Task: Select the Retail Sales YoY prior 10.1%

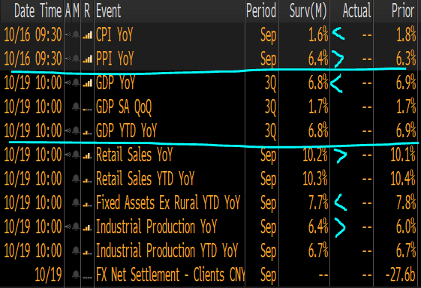Action: [x=403, y=154]
